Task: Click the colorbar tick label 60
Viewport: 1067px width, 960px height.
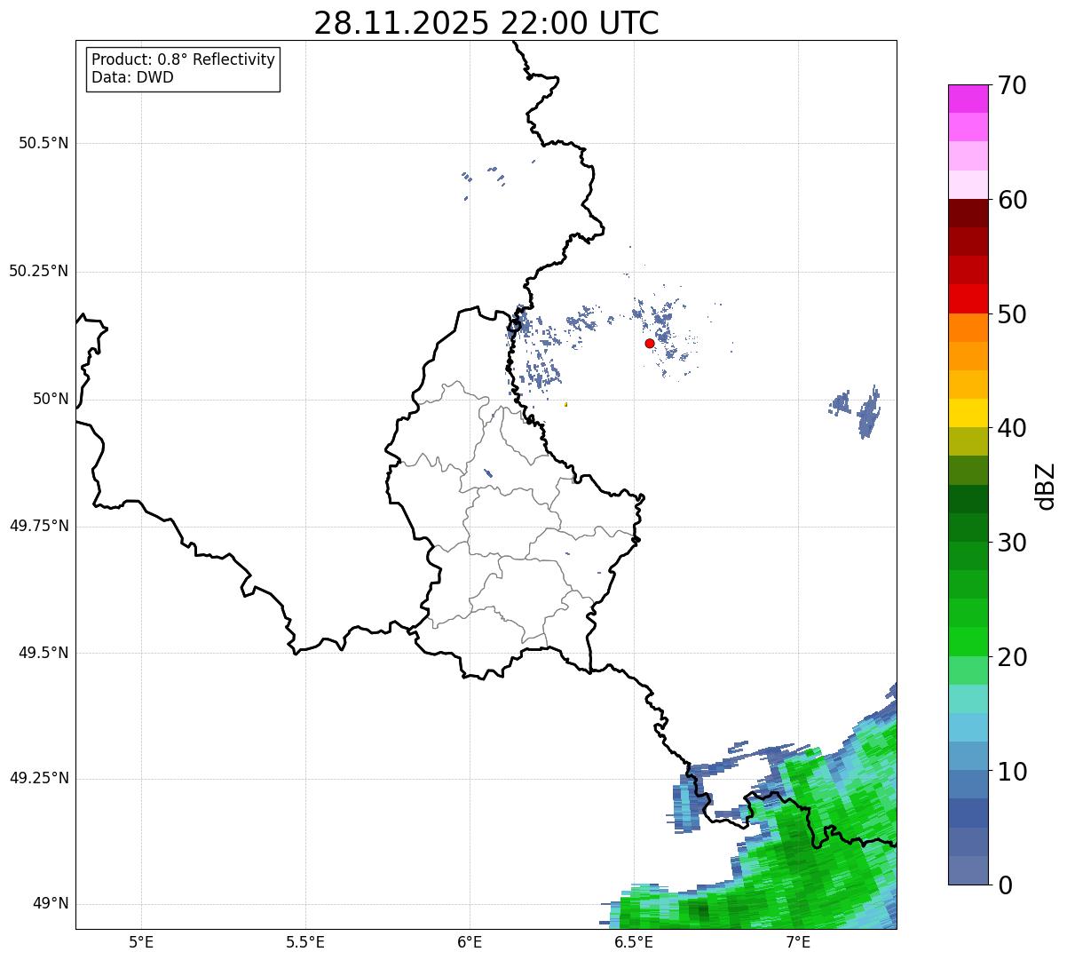Action: (1012, 200)
